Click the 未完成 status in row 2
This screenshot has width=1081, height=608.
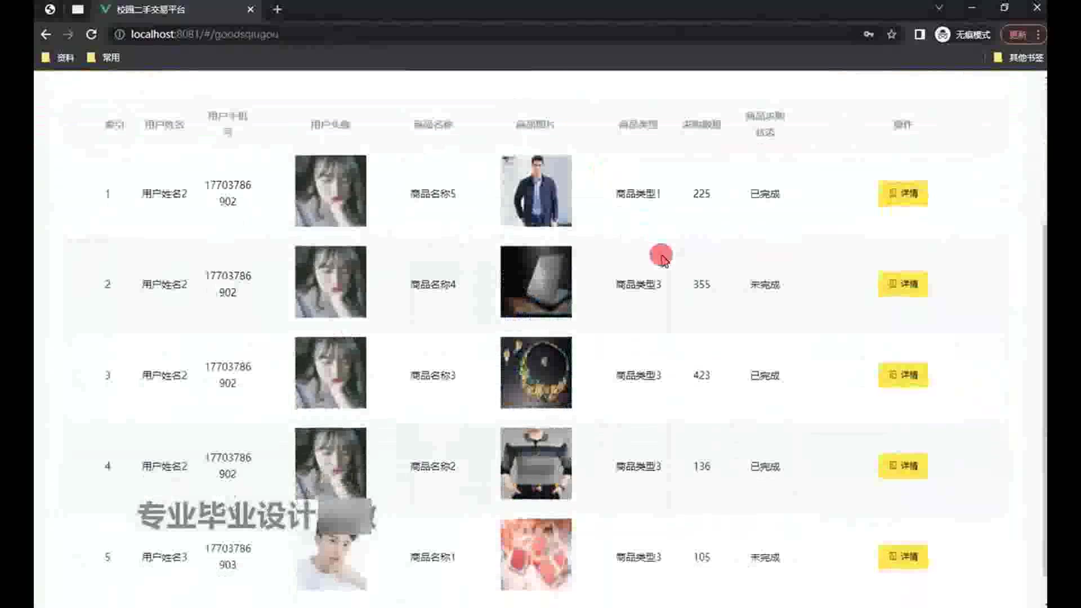pyautogui.click(x=765, y=284)
